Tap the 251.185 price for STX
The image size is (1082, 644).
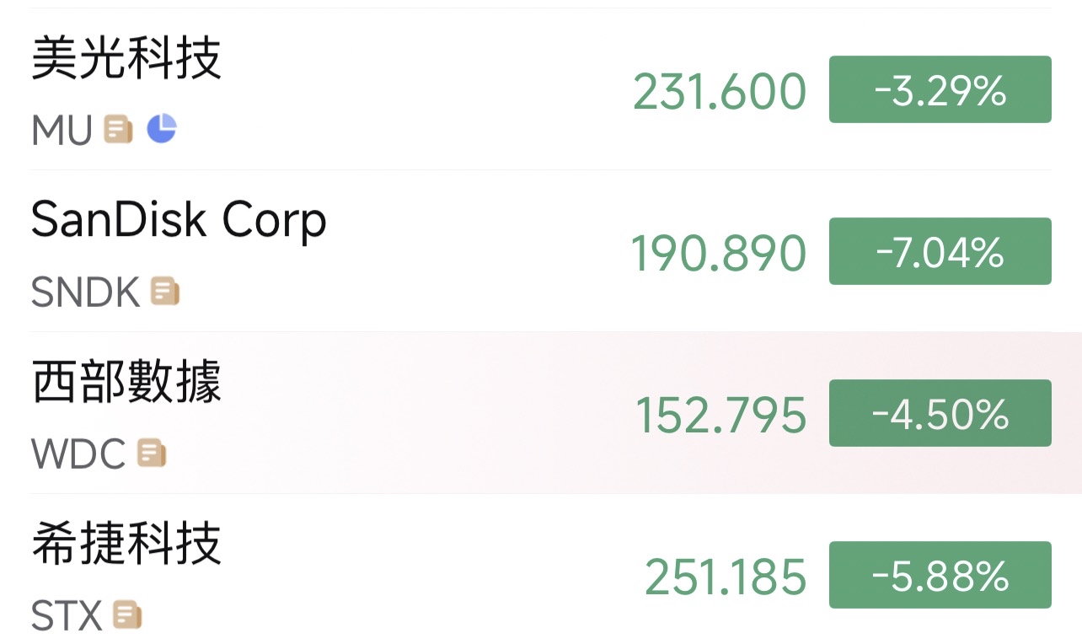click(726, 577)
